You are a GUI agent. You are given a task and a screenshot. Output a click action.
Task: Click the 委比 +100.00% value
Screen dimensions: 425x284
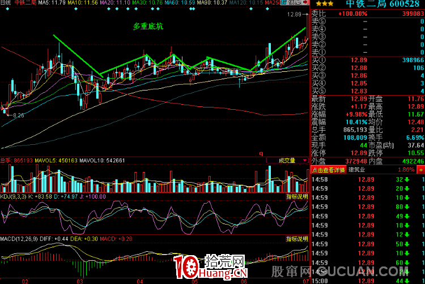click(x=353, y=14)
